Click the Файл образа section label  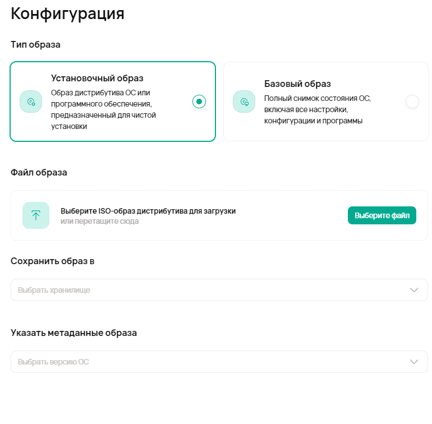click(39, 172)
